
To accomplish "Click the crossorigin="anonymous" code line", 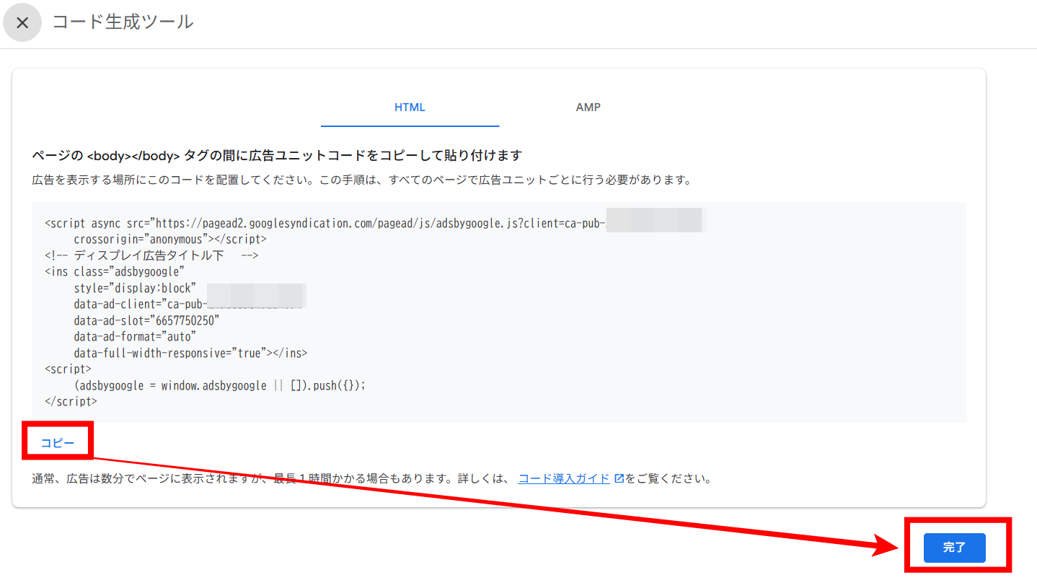I will click(170, 239).
